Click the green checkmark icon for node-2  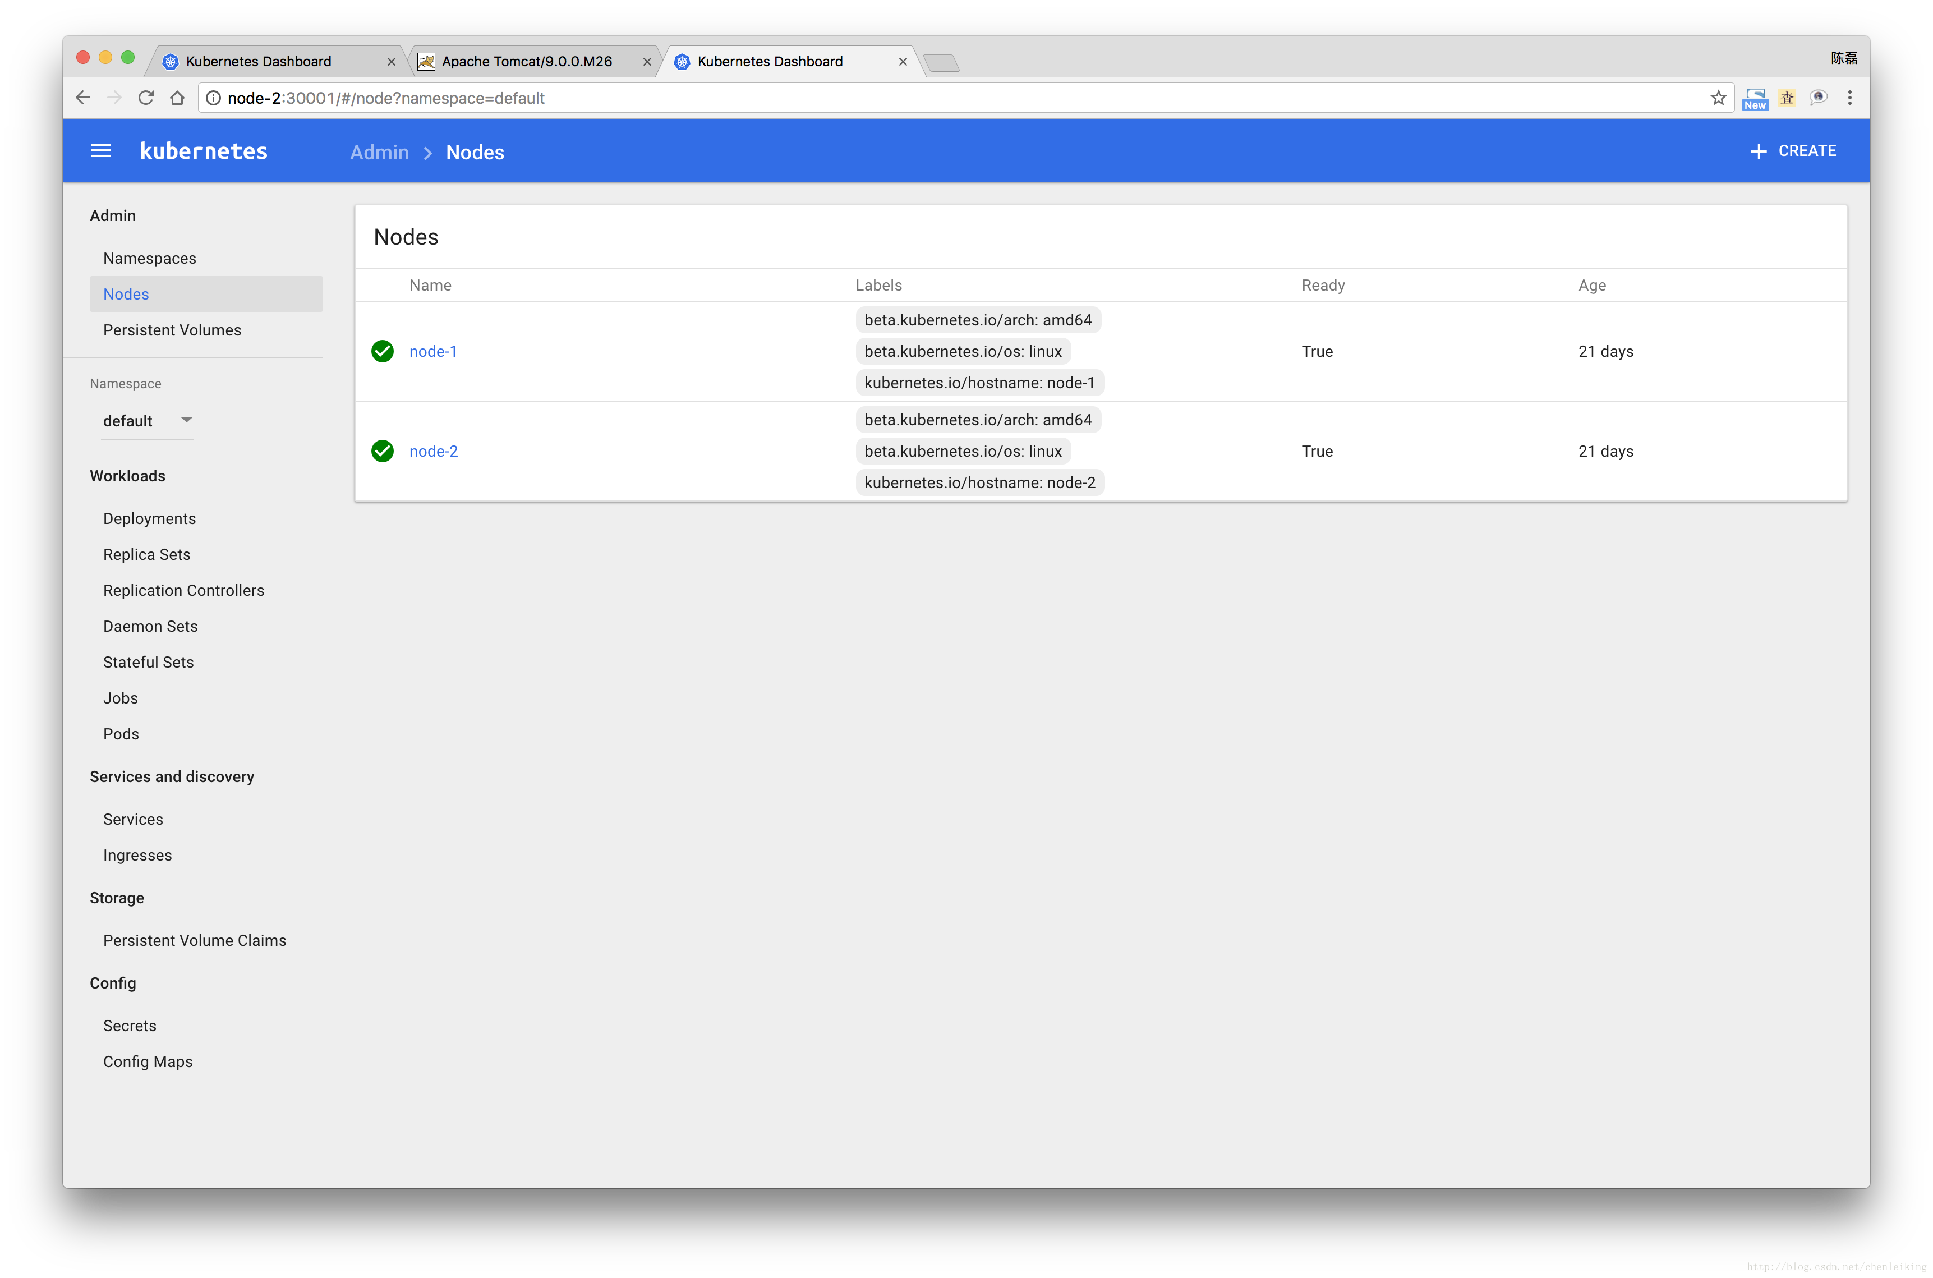coord(382,450)
